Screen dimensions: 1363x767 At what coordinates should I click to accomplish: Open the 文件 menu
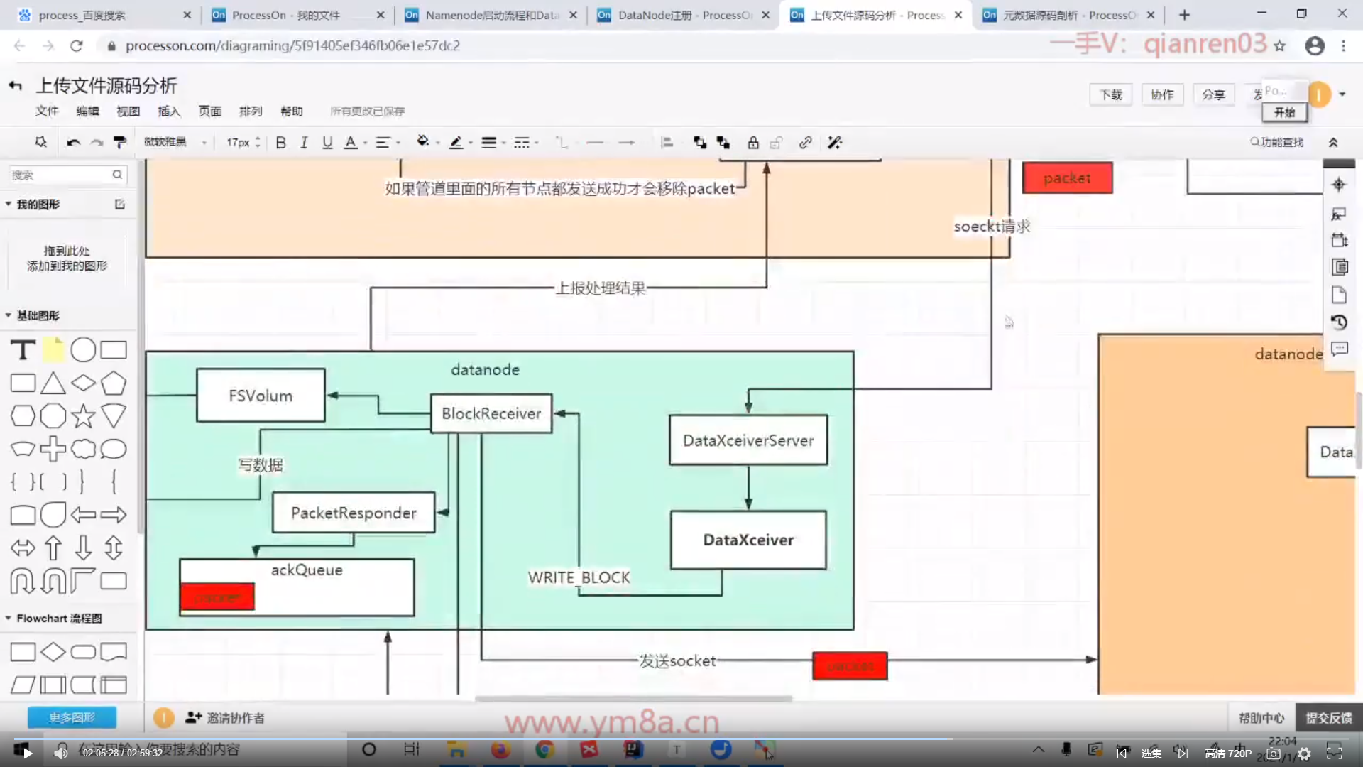tap(47, 111)
